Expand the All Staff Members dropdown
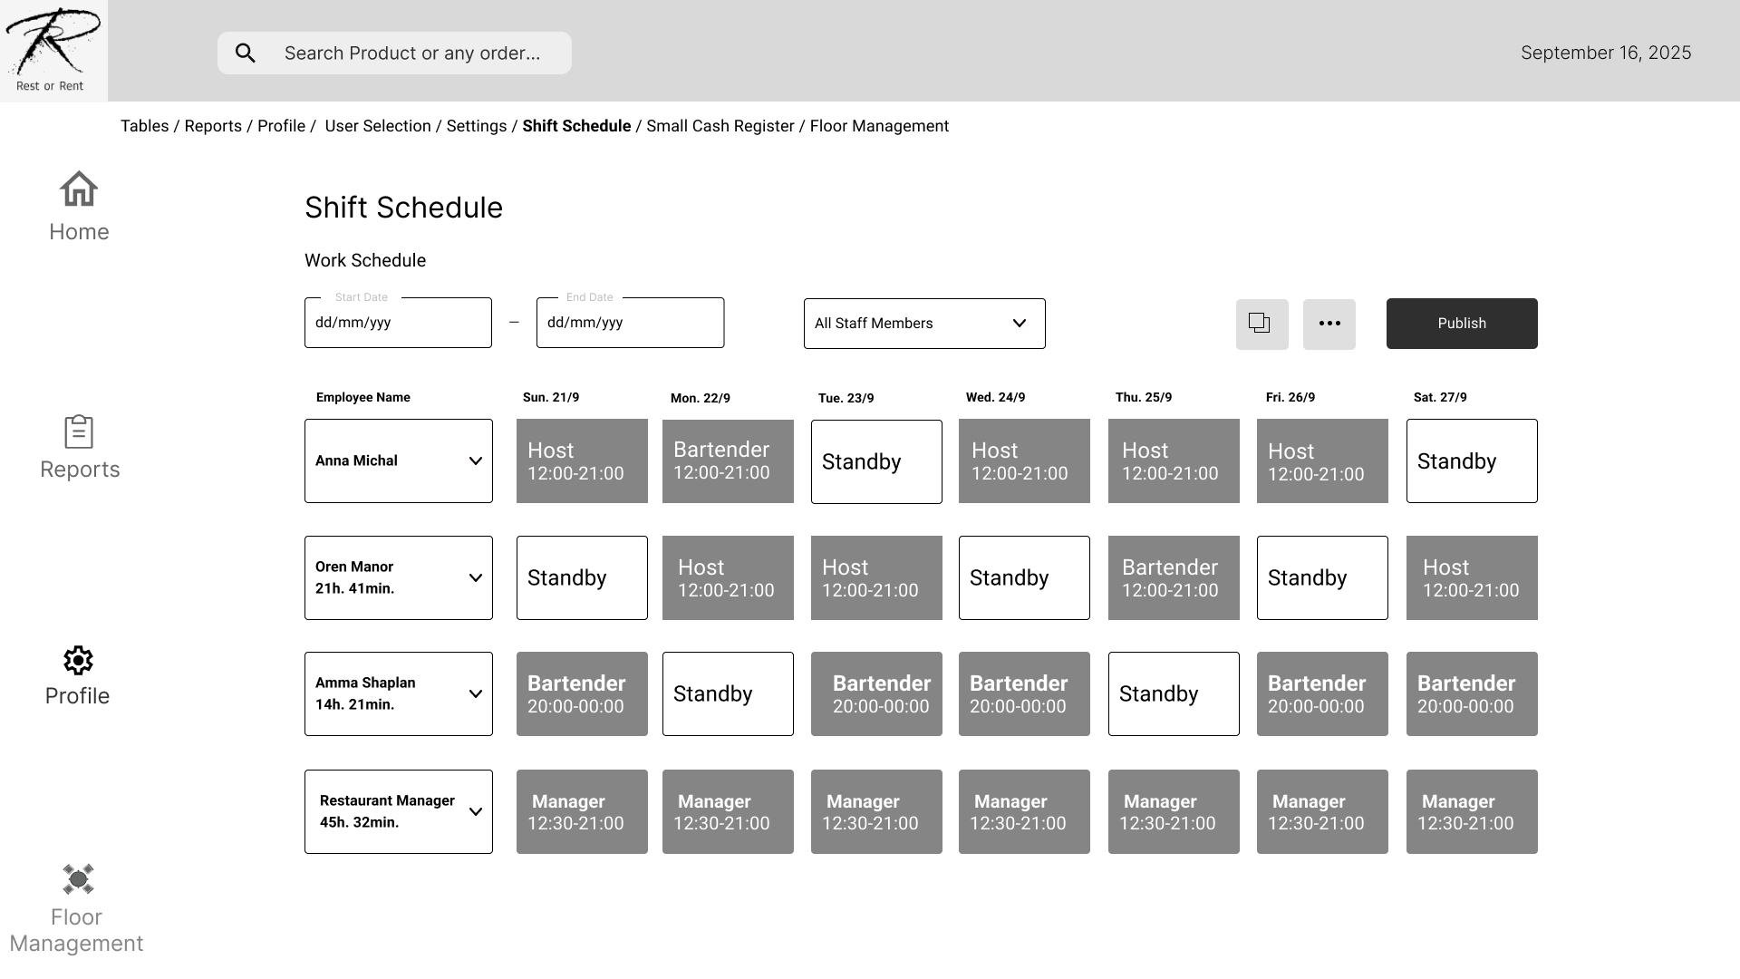The image size is (1740, 979). 923,324
